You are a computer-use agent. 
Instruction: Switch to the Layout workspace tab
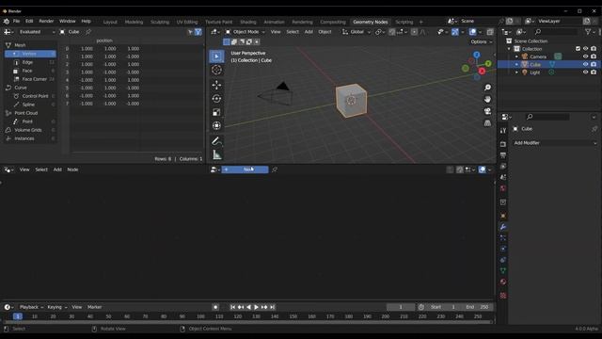click(110, 22)
